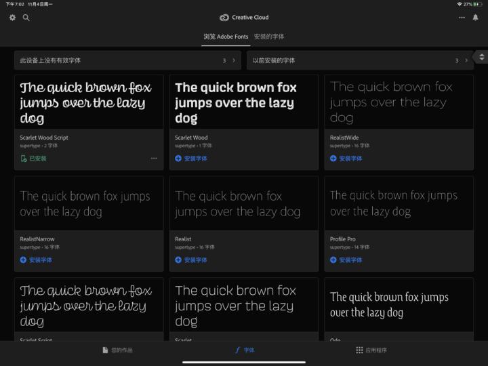The height and width of the screenshot is (366, 488).
Task: Open settings gear icon
Action: (12, 18)
